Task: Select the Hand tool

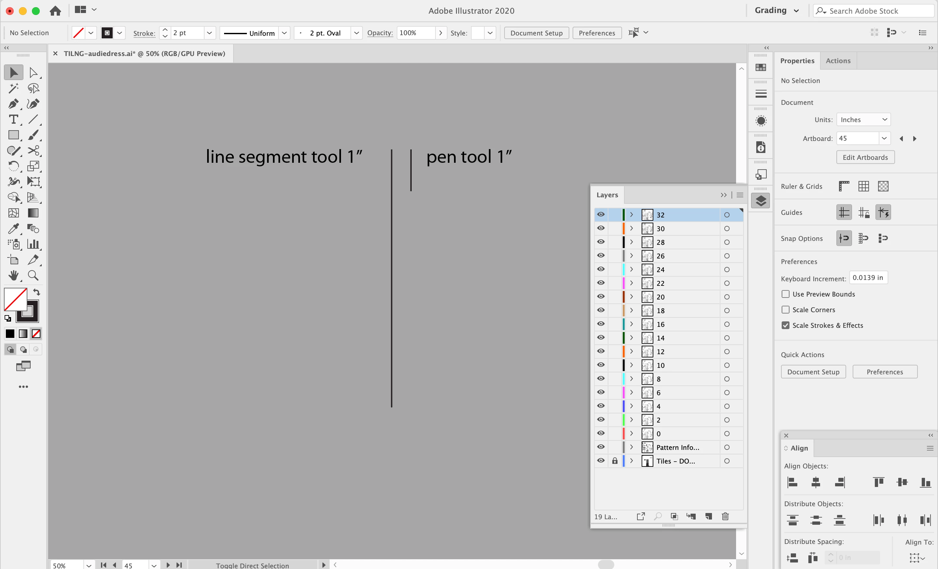Action: click(13, 275)
